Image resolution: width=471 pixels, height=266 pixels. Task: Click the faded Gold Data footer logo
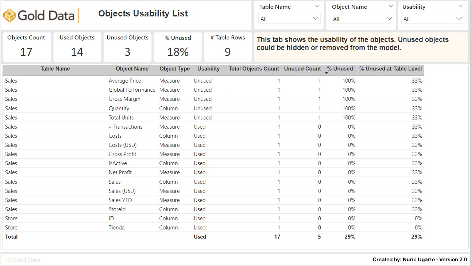point(23,260)
